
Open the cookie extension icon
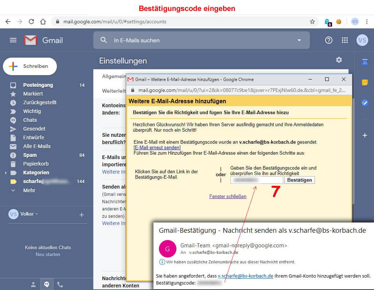coord(339,22)
